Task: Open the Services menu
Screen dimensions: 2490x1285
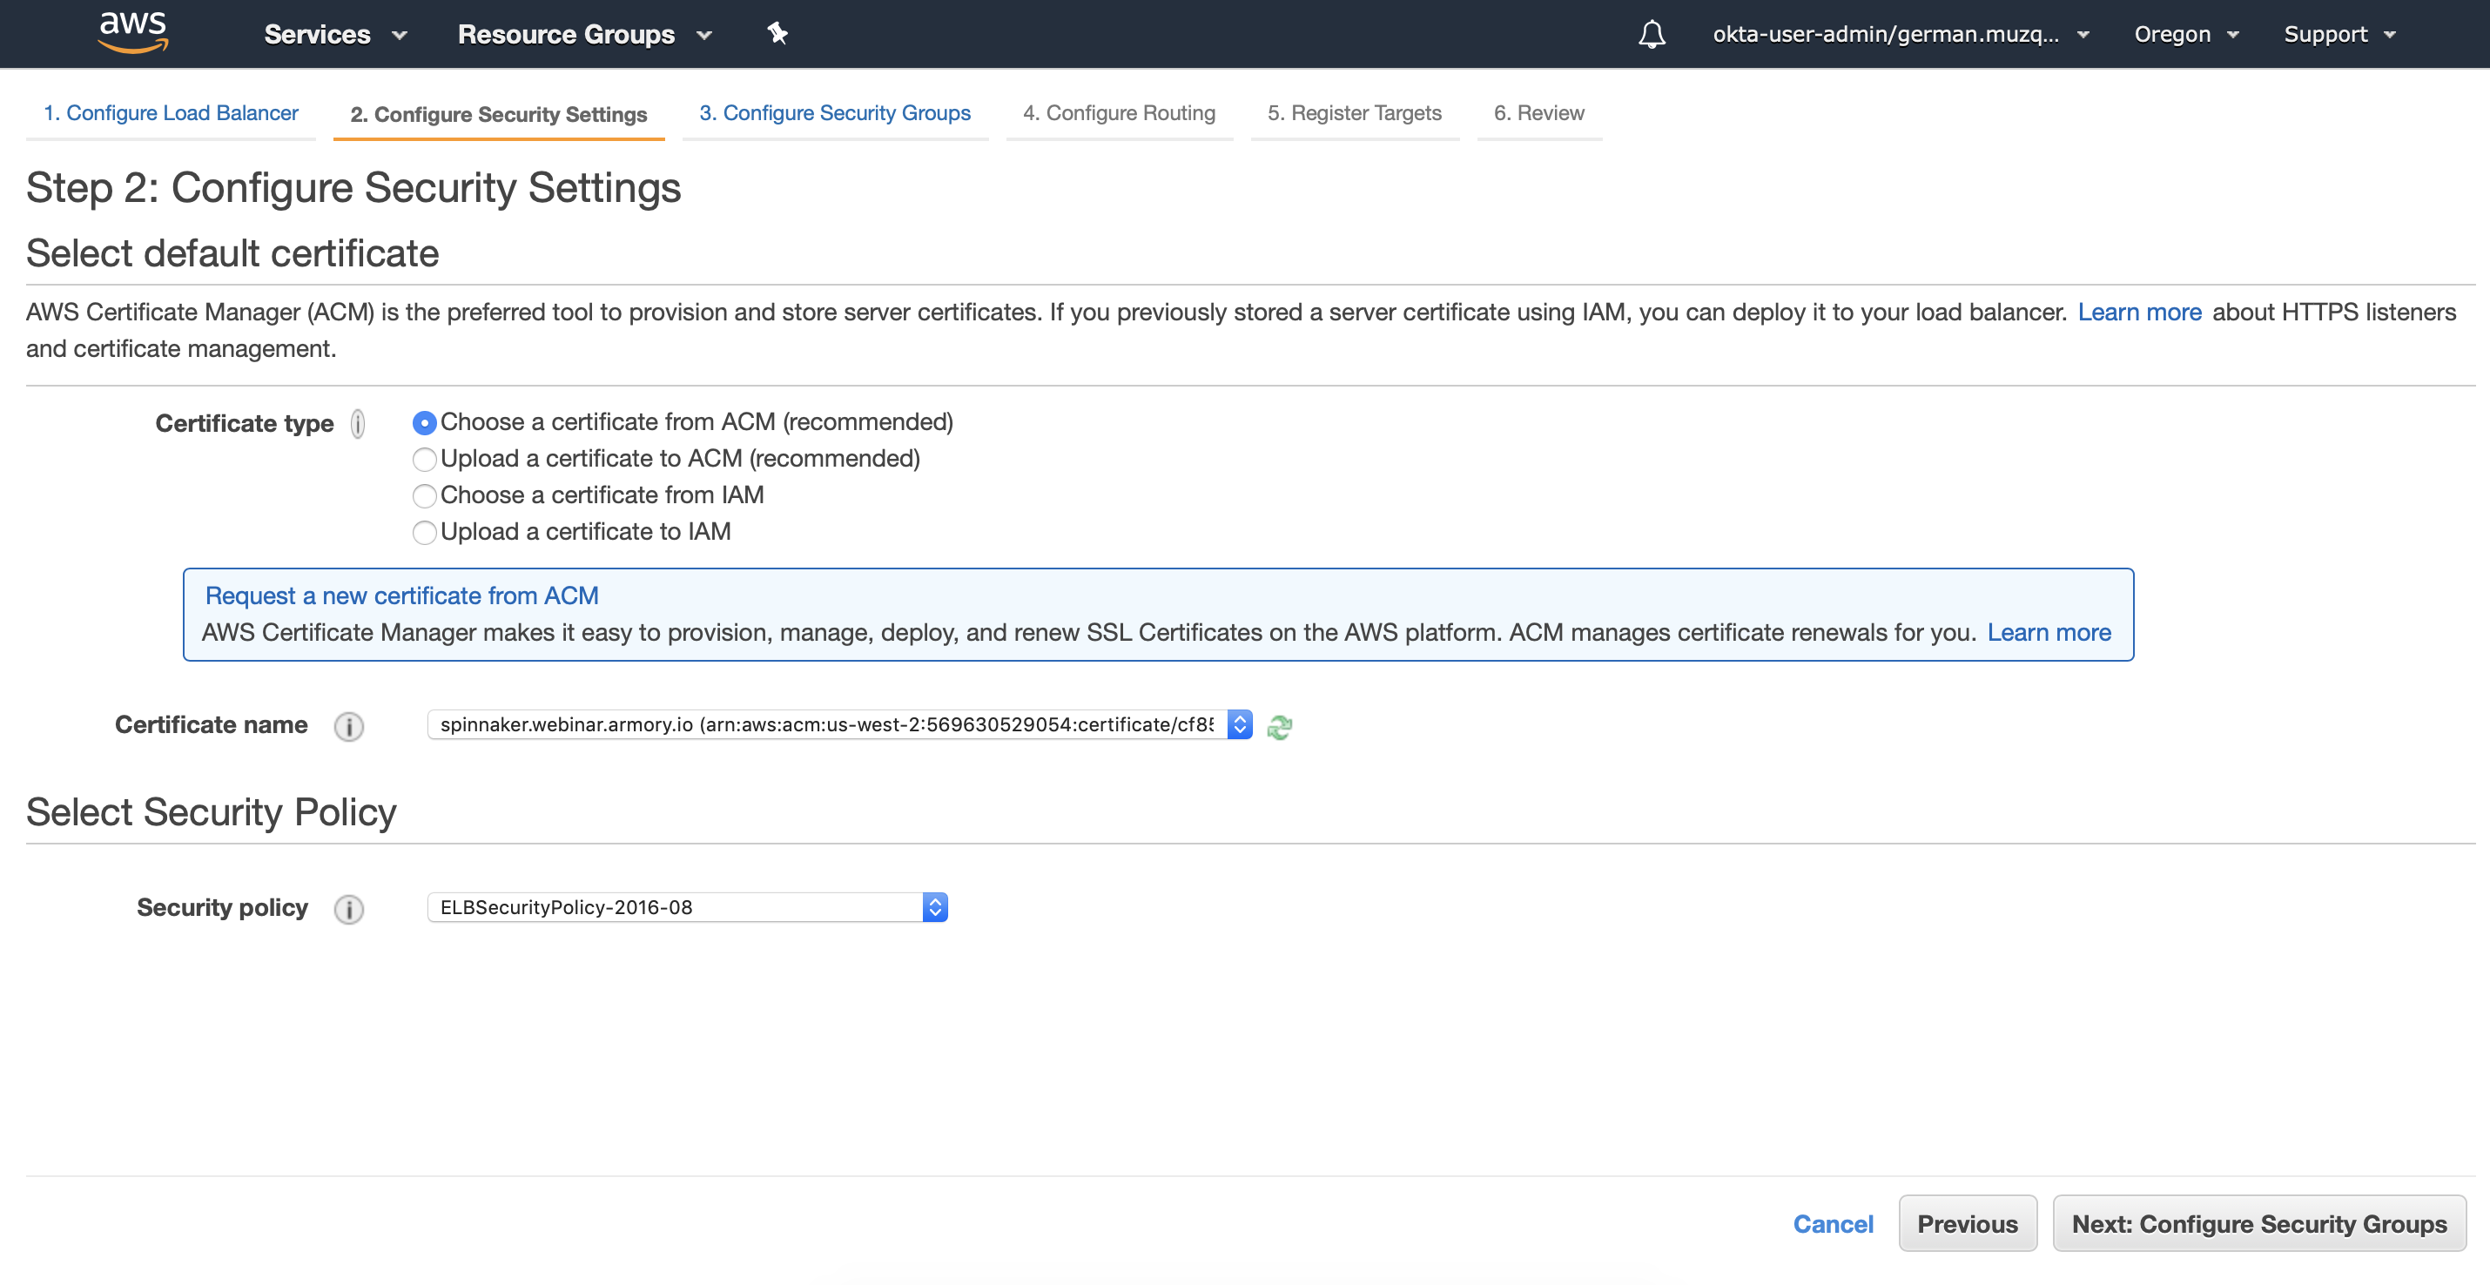Action: pyautogui.click(x=334, y=35)
